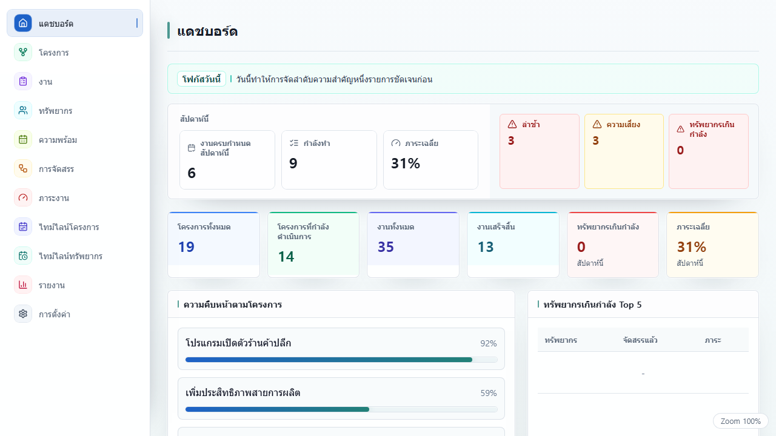Click the calendar icon beside งานครบกำหนดสัปดาห์นี้
The image size is (776, 436).
[x=192, y=148]
